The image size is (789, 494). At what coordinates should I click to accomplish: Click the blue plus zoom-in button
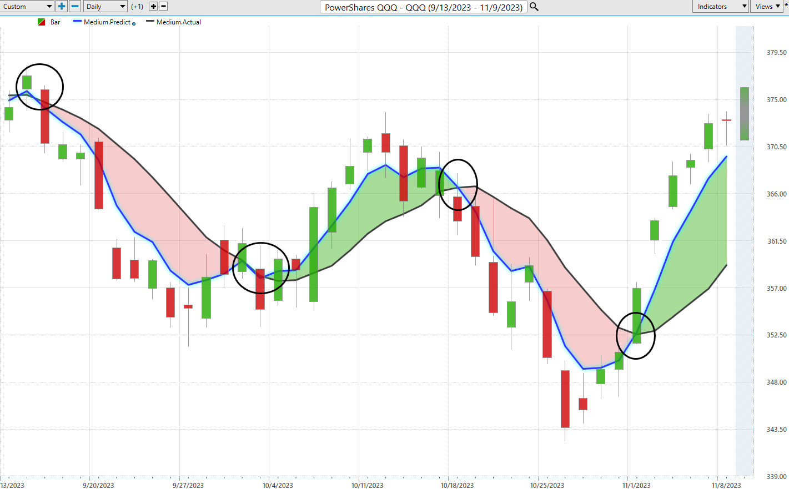click(x=62, y=7)
